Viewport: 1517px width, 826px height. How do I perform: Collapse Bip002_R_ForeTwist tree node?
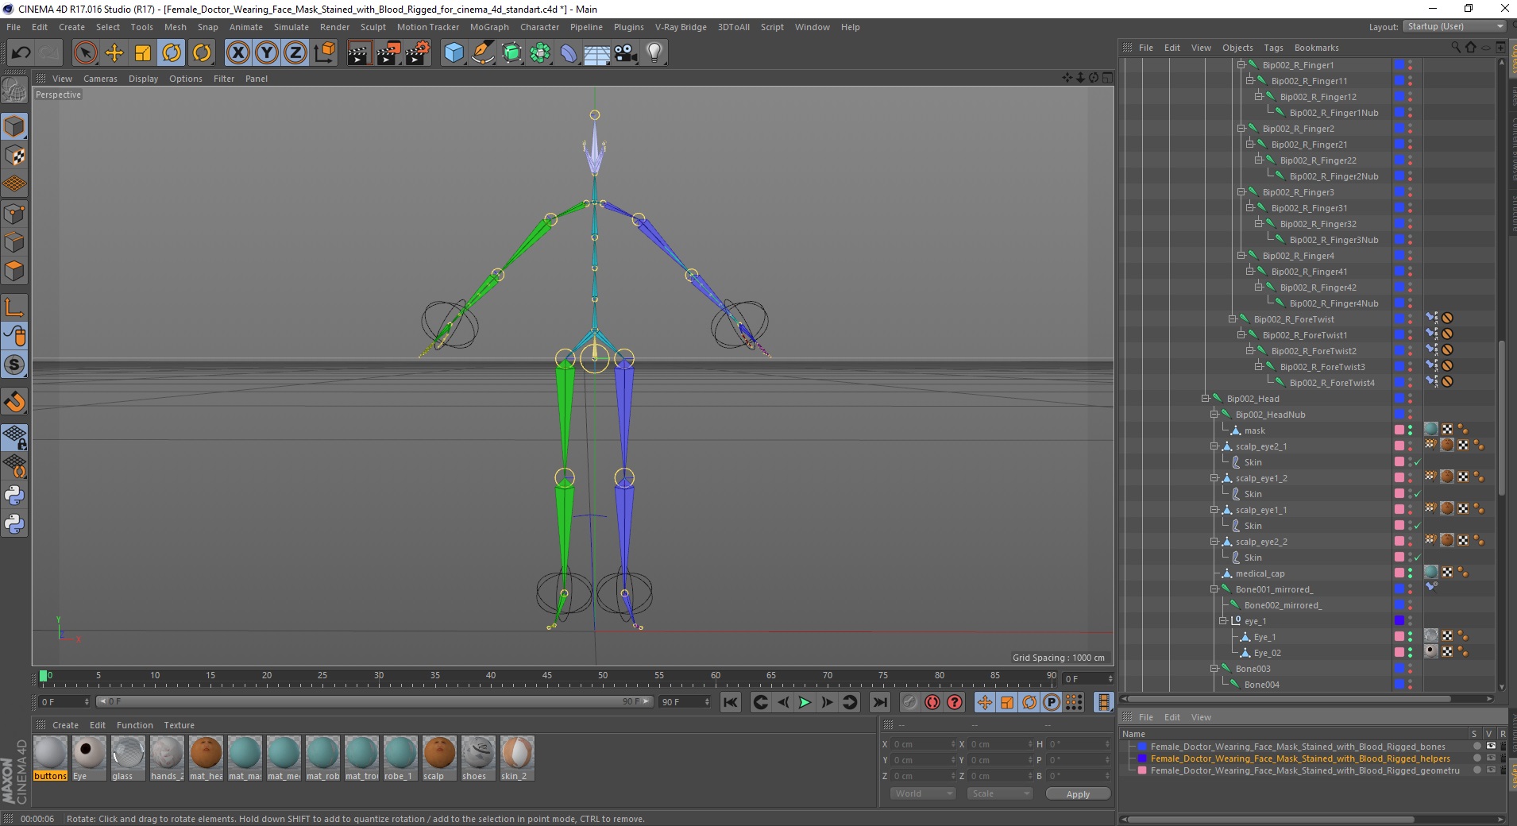coord(1232,319)
